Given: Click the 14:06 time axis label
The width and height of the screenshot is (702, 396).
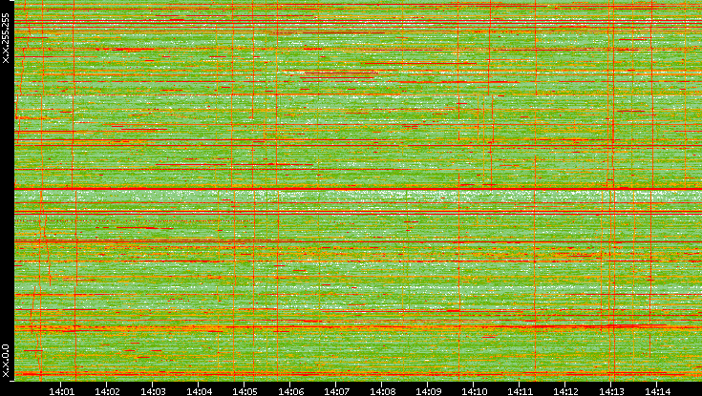Looking at the screenshot, I should pos(290,391).
